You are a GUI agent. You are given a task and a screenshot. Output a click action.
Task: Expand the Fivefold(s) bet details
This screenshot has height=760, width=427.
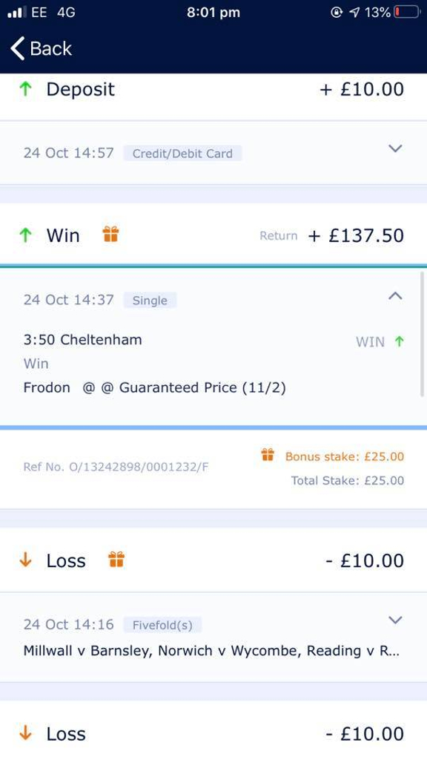coord(396,620)
